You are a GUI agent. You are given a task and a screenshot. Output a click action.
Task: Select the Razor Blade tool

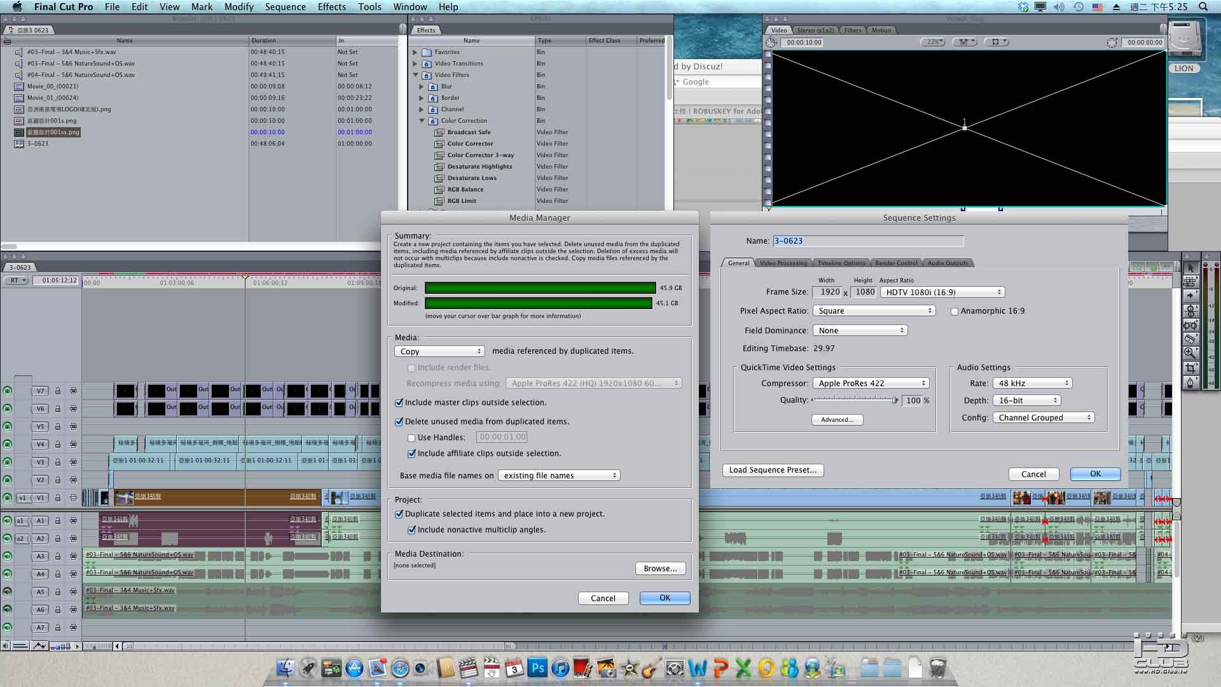(x=1190, y=339)
